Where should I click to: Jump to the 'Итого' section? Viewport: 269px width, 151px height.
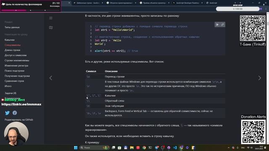click(8, 86)
